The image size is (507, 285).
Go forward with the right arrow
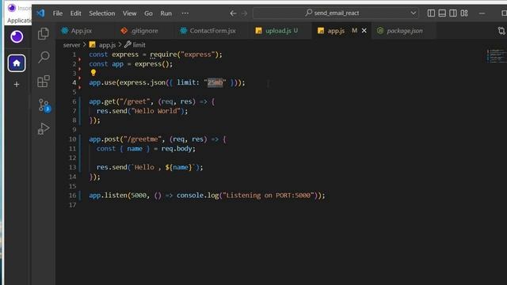tap(245, 13)
